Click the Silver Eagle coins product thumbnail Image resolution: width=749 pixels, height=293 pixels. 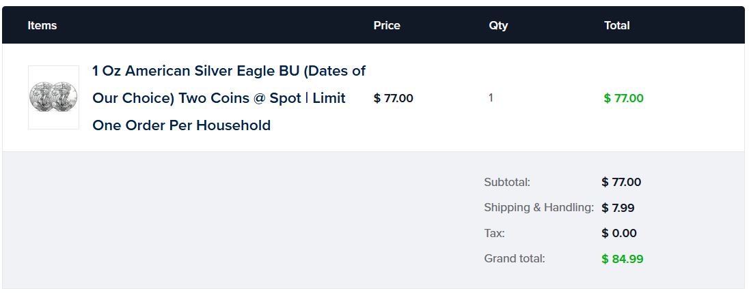click(x=53, y=97)
